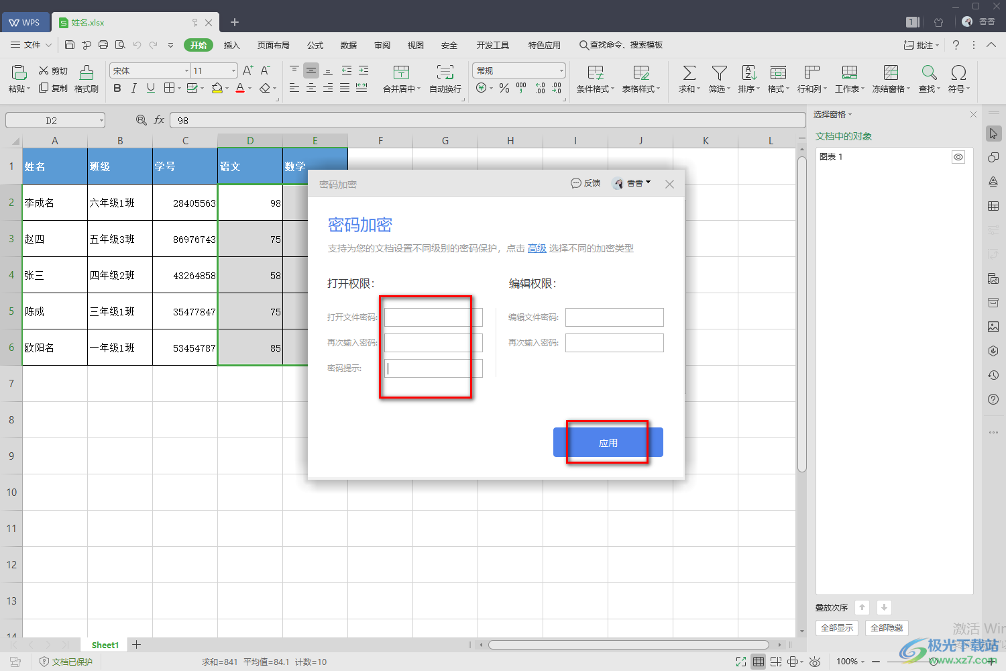Click the insert function fx icon
The image size is (1006, 671).
click(x=159, y=120)
